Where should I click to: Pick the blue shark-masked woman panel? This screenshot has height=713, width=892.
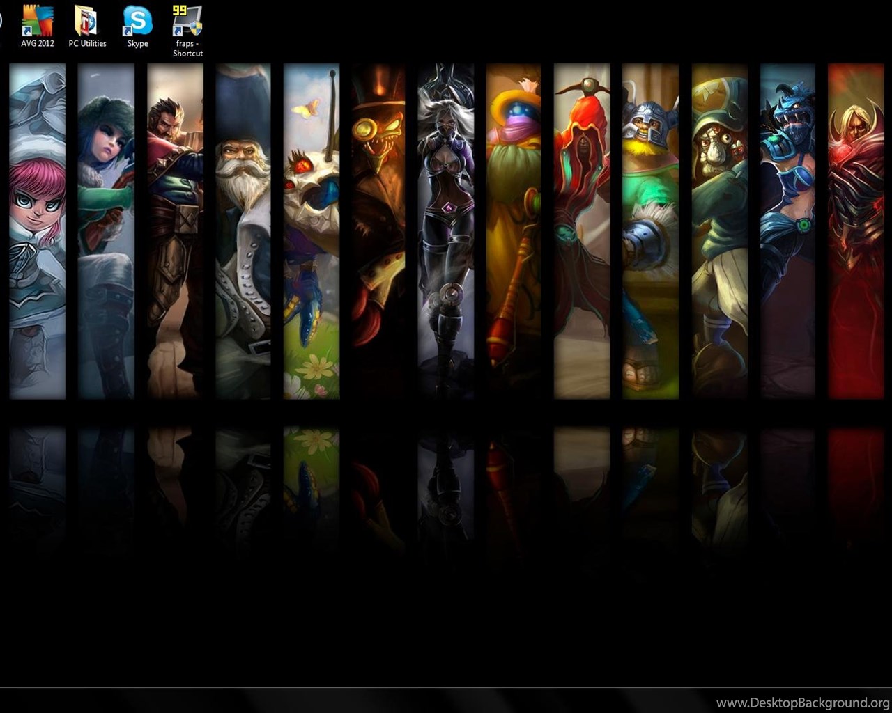(x=787, y=230)
